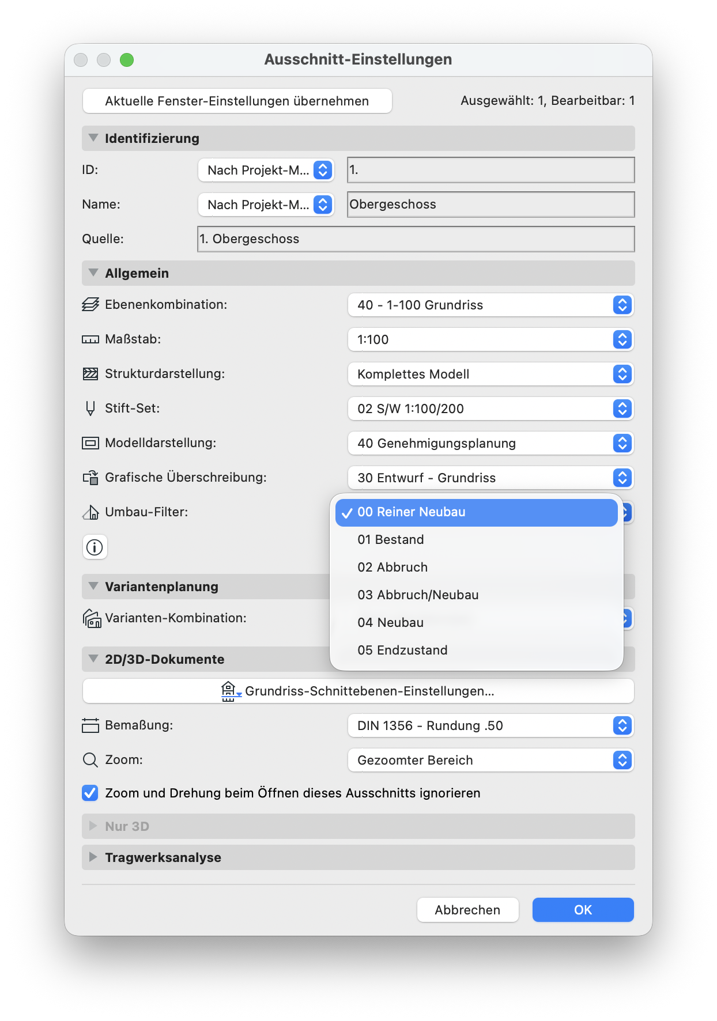Viewport: 717px width, 1021px height.
Task: Open the info button below Umbau-Filter
Action: pos(95,547)
